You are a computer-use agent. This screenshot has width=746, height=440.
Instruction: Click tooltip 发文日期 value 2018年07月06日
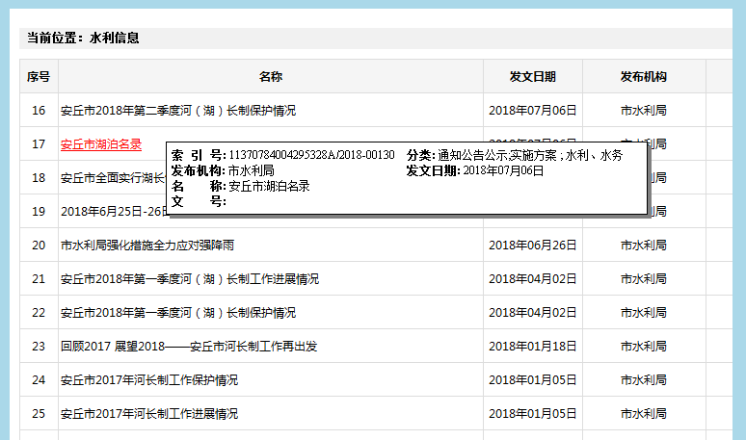[503, 170]
